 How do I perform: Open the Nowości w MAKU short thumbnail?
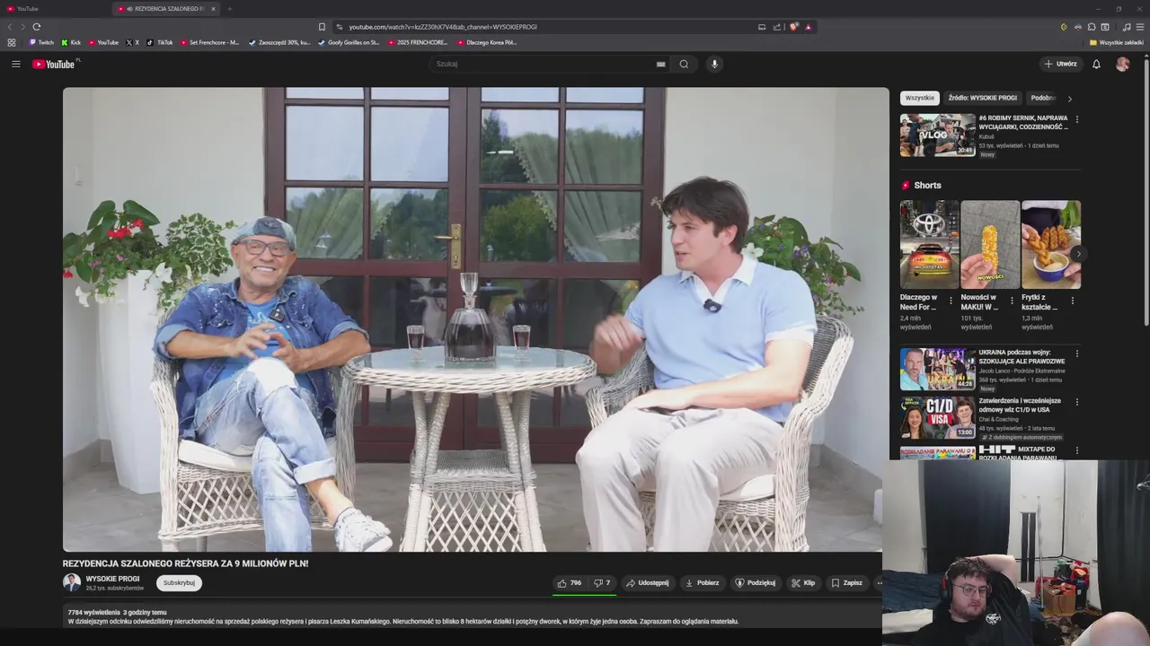click(x=990, y=244)
